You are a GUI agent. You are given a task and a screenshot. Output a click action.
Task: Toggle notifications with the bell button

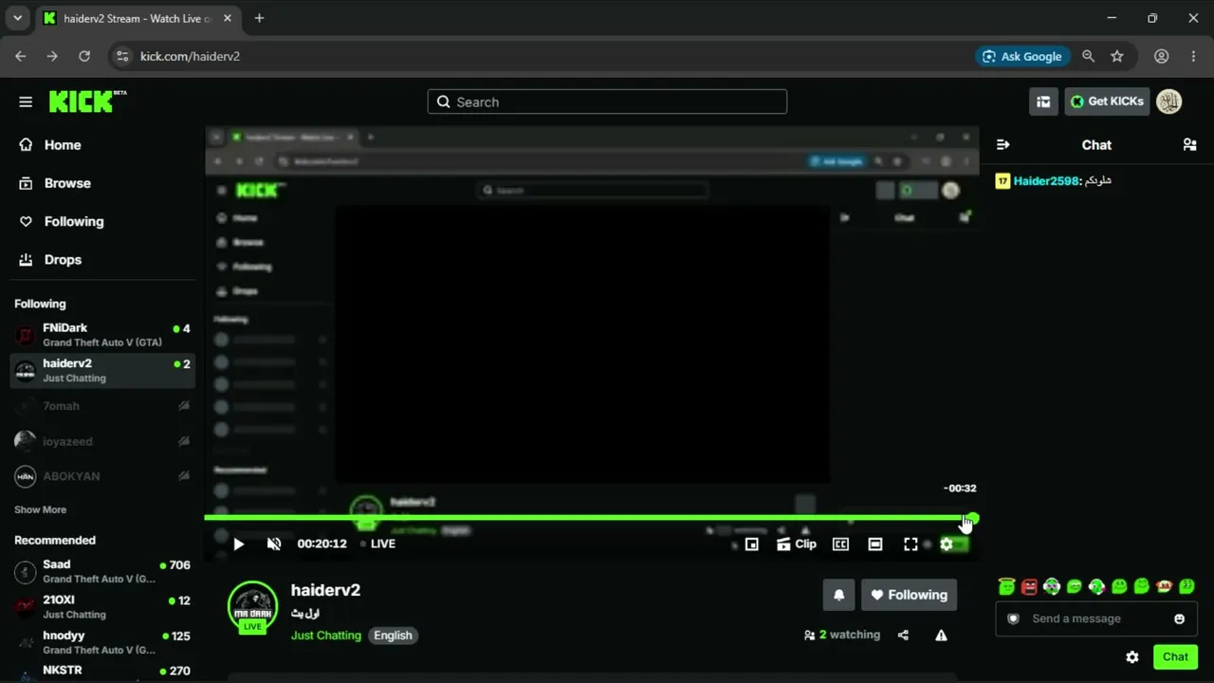tap(838, 595)
